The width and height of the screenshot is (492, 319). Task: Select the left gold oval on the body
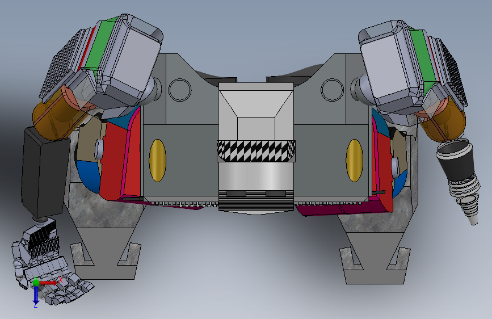[158, 161]
